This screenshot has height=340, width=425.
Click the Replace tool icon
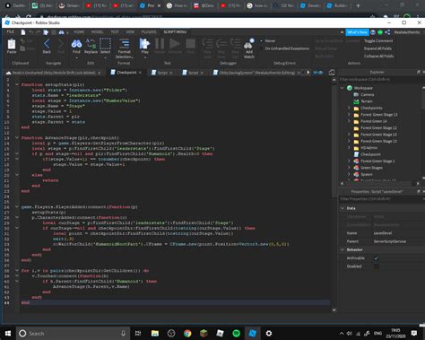point(91,44)
